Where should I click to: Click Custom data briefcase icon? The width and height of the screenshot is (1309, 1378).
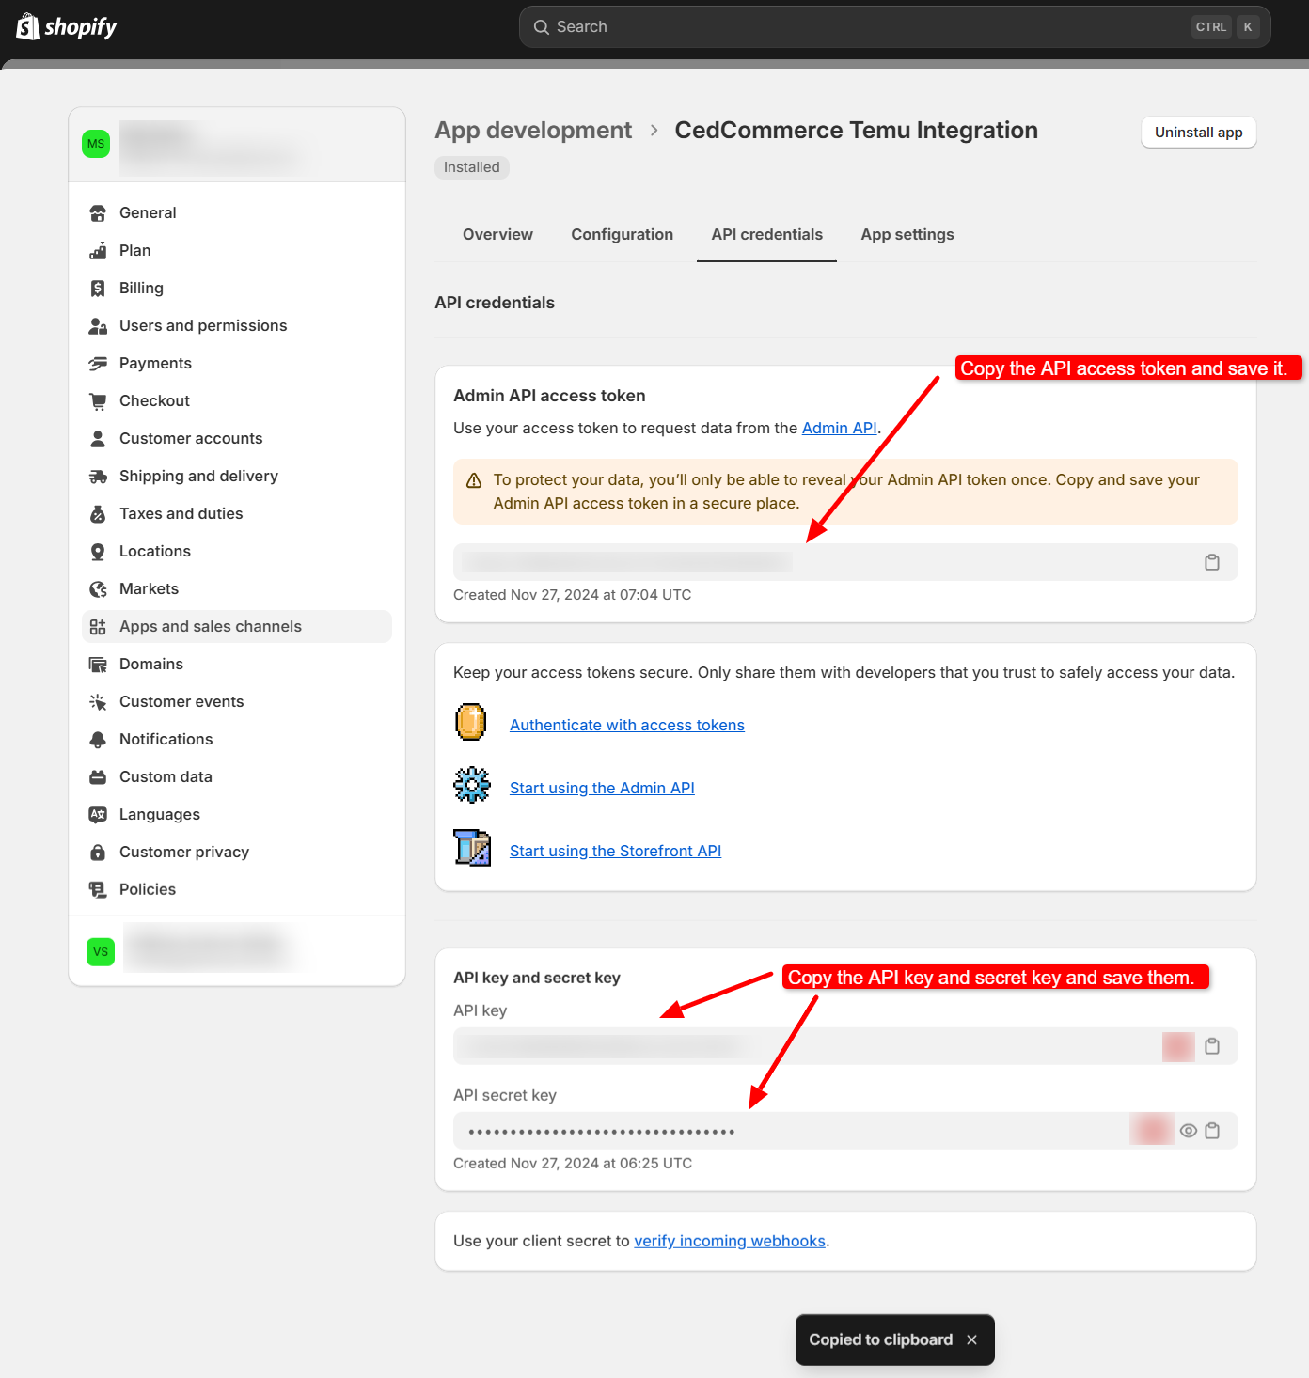[98, 777]
